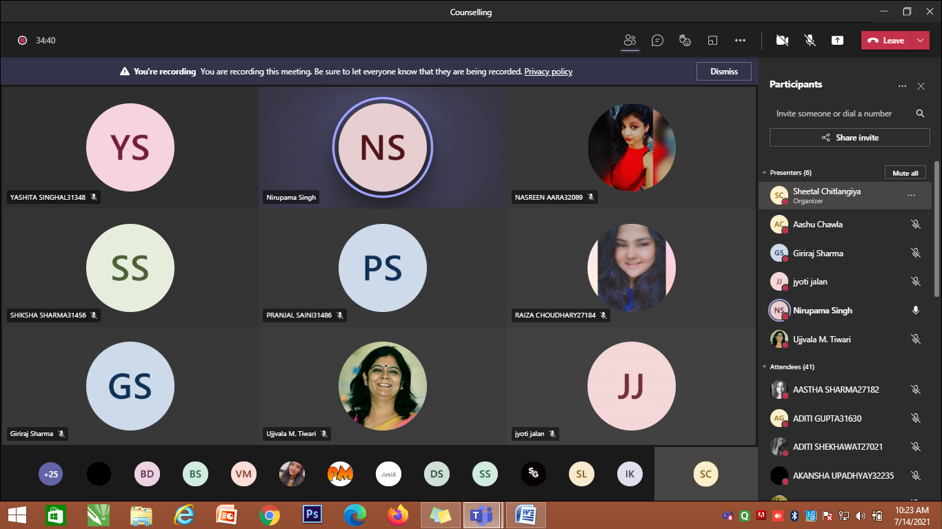Close the Participants panel
The width and height of the screenshot is (942, 529).
921,86
